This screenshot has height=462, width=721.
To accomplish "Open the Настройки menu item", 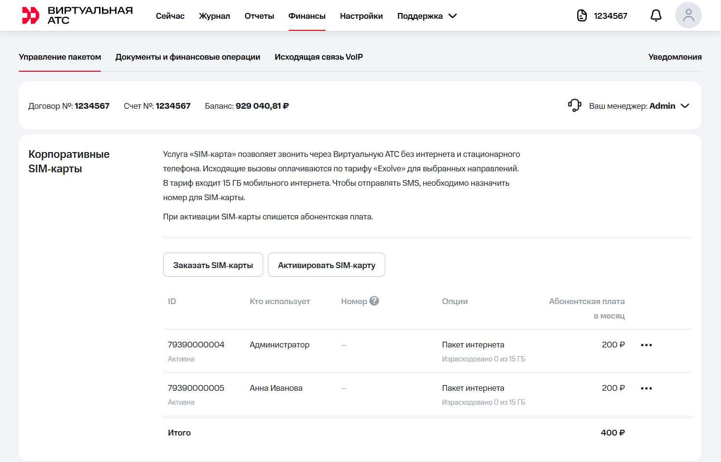I will [x=361, y=16].
